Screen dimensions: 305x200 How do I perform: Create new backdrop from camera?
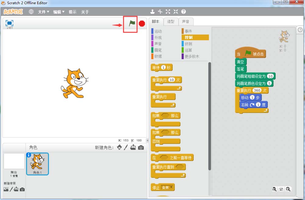[22, 189]
